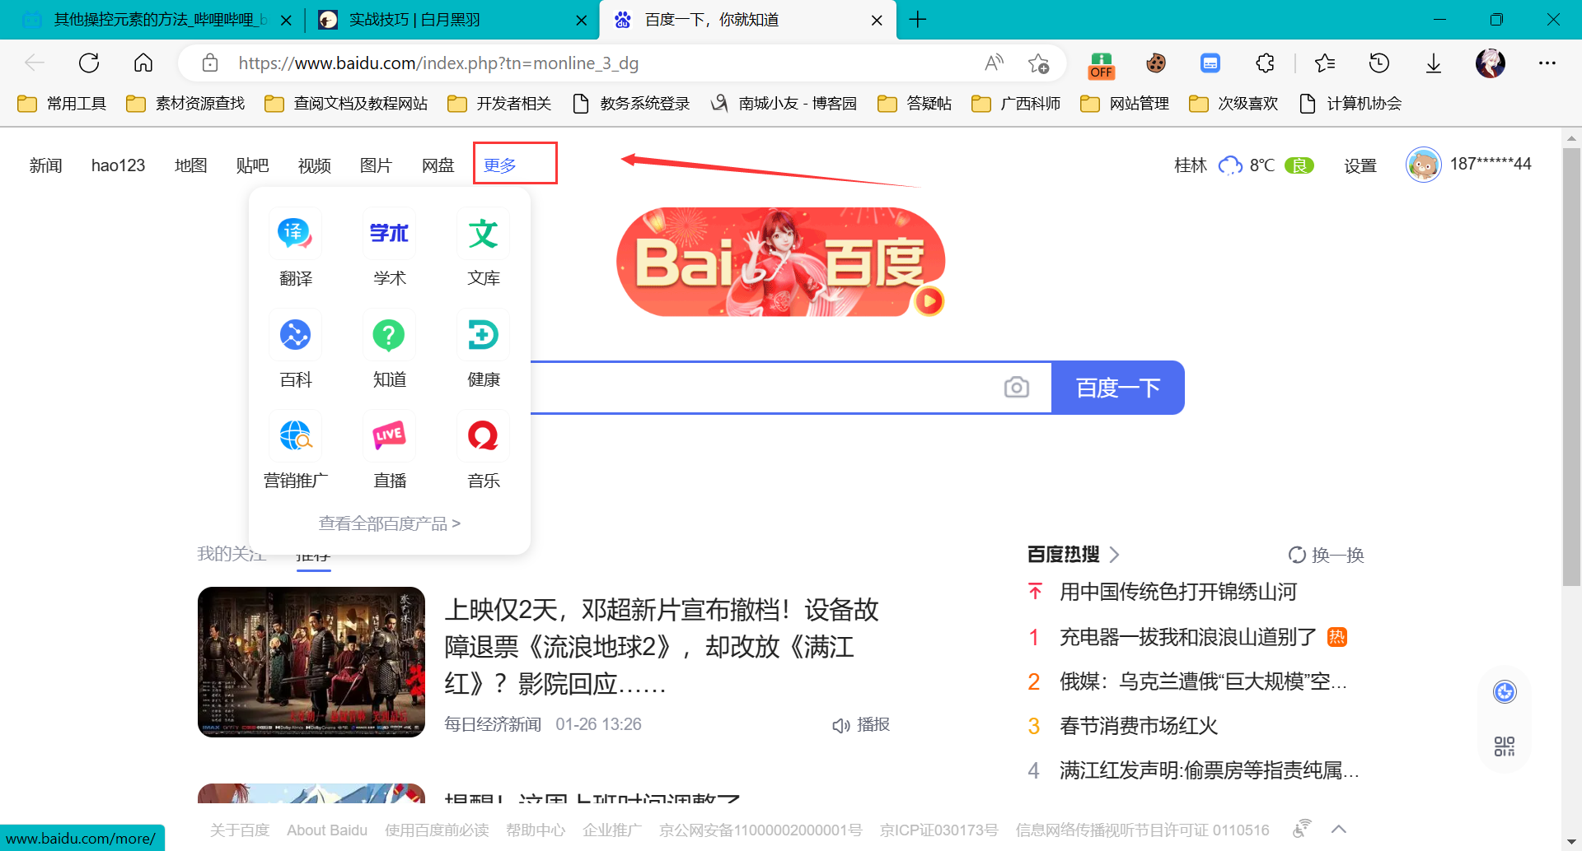The image size is (1582, 851).
Task: Open Baidu Zhidao (知道) icon
Action: click(x=389, y=335)
